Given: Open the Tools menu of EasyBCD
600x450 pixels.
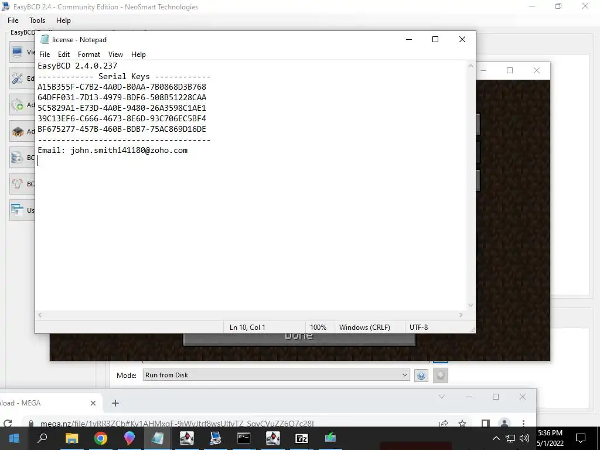Looking at the screenshot, I should tap(37, 21).
